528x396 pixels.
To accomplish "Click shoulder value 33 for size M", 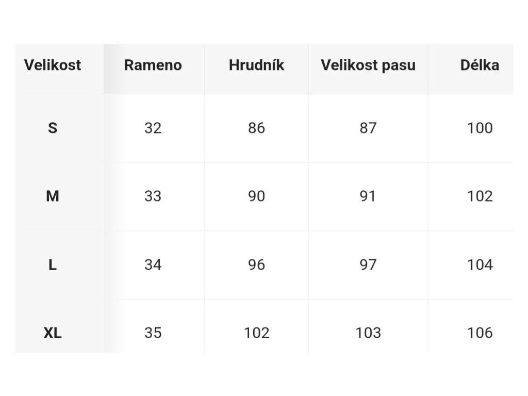I will click(x=153, y=196).
